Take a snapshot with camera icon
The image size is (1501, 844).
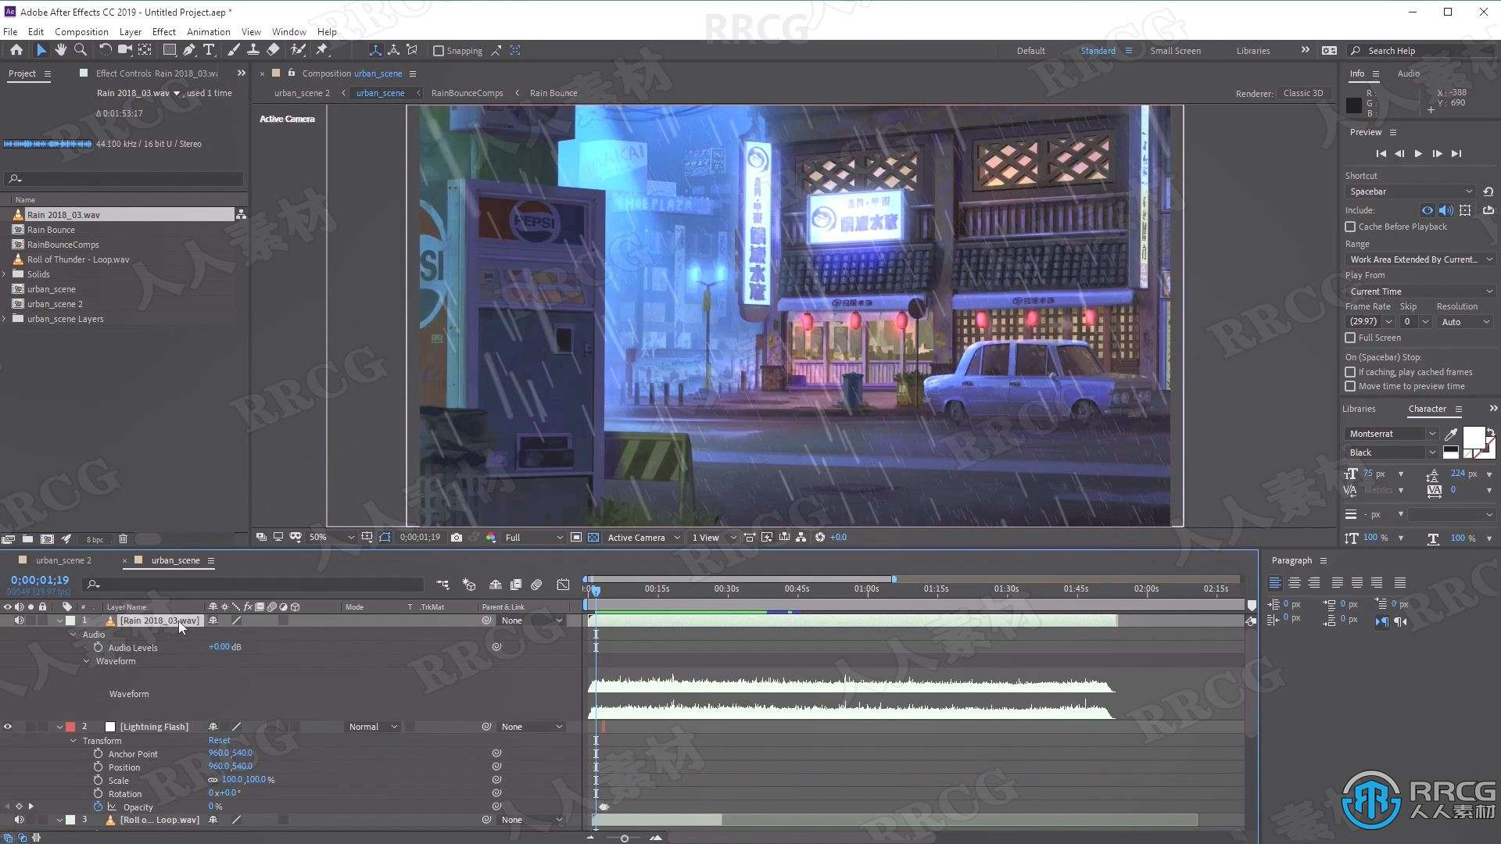click(457, 537)
